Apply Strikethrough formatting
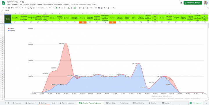This screenshot has width=209, height=105. [x=62, y=8]
